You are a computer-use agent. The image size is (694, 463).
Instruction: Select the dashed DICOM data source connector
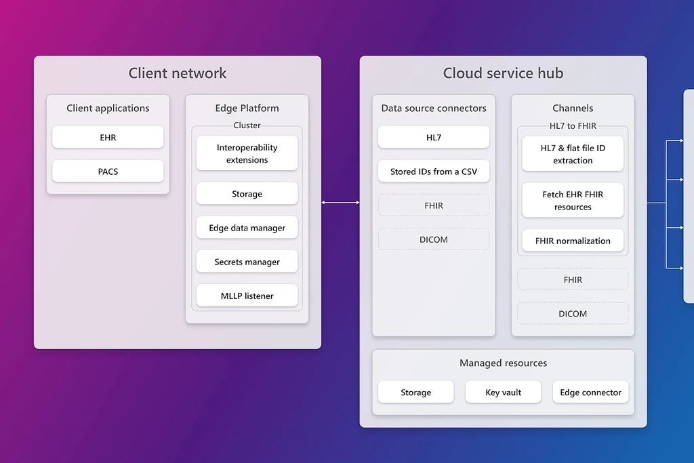click(434, 239)
